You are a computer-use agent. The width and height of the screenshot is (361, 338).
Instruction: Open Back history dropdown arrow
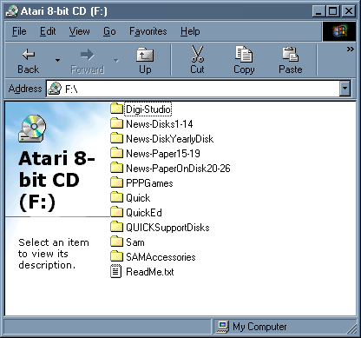57,60
